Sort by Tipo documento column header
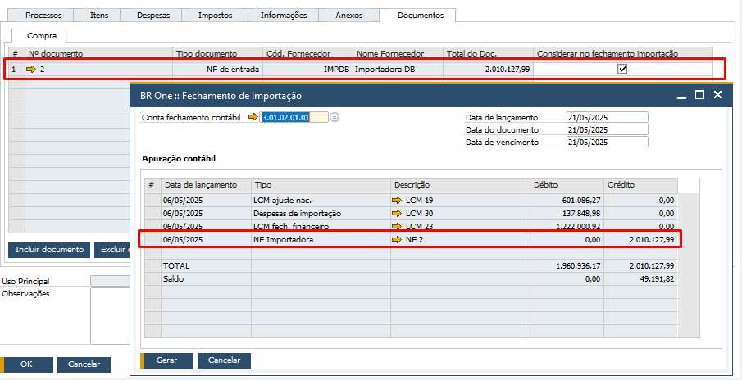 click(217, 54)
